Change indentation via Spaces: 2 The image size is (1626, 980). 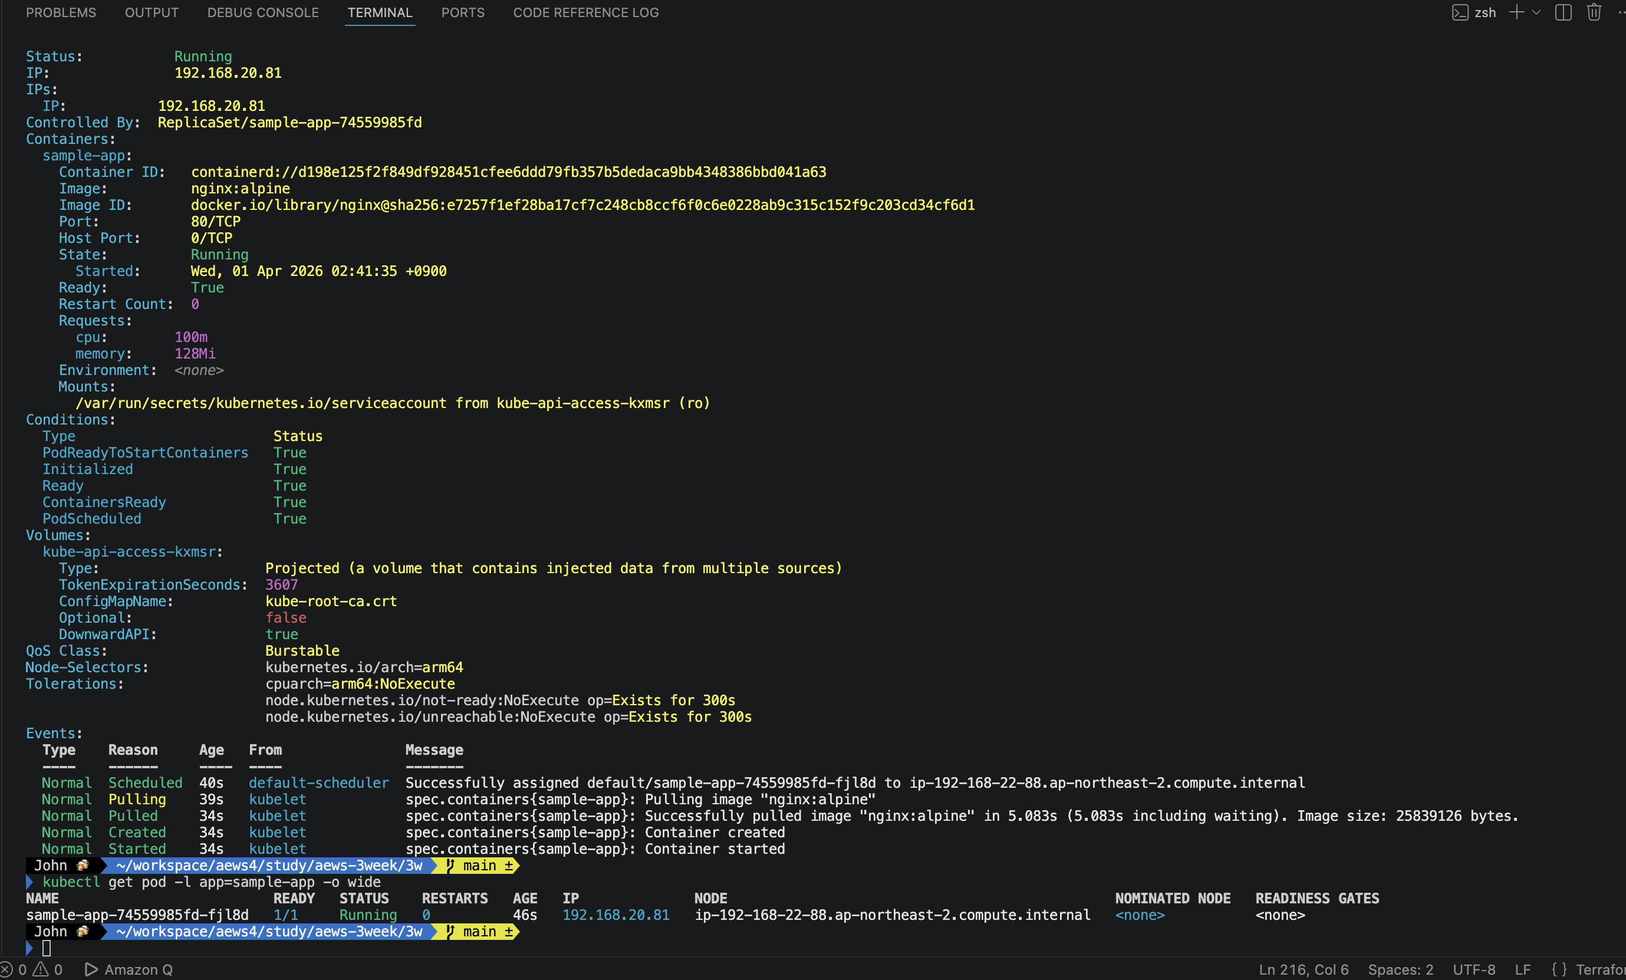pos(1400,969)
